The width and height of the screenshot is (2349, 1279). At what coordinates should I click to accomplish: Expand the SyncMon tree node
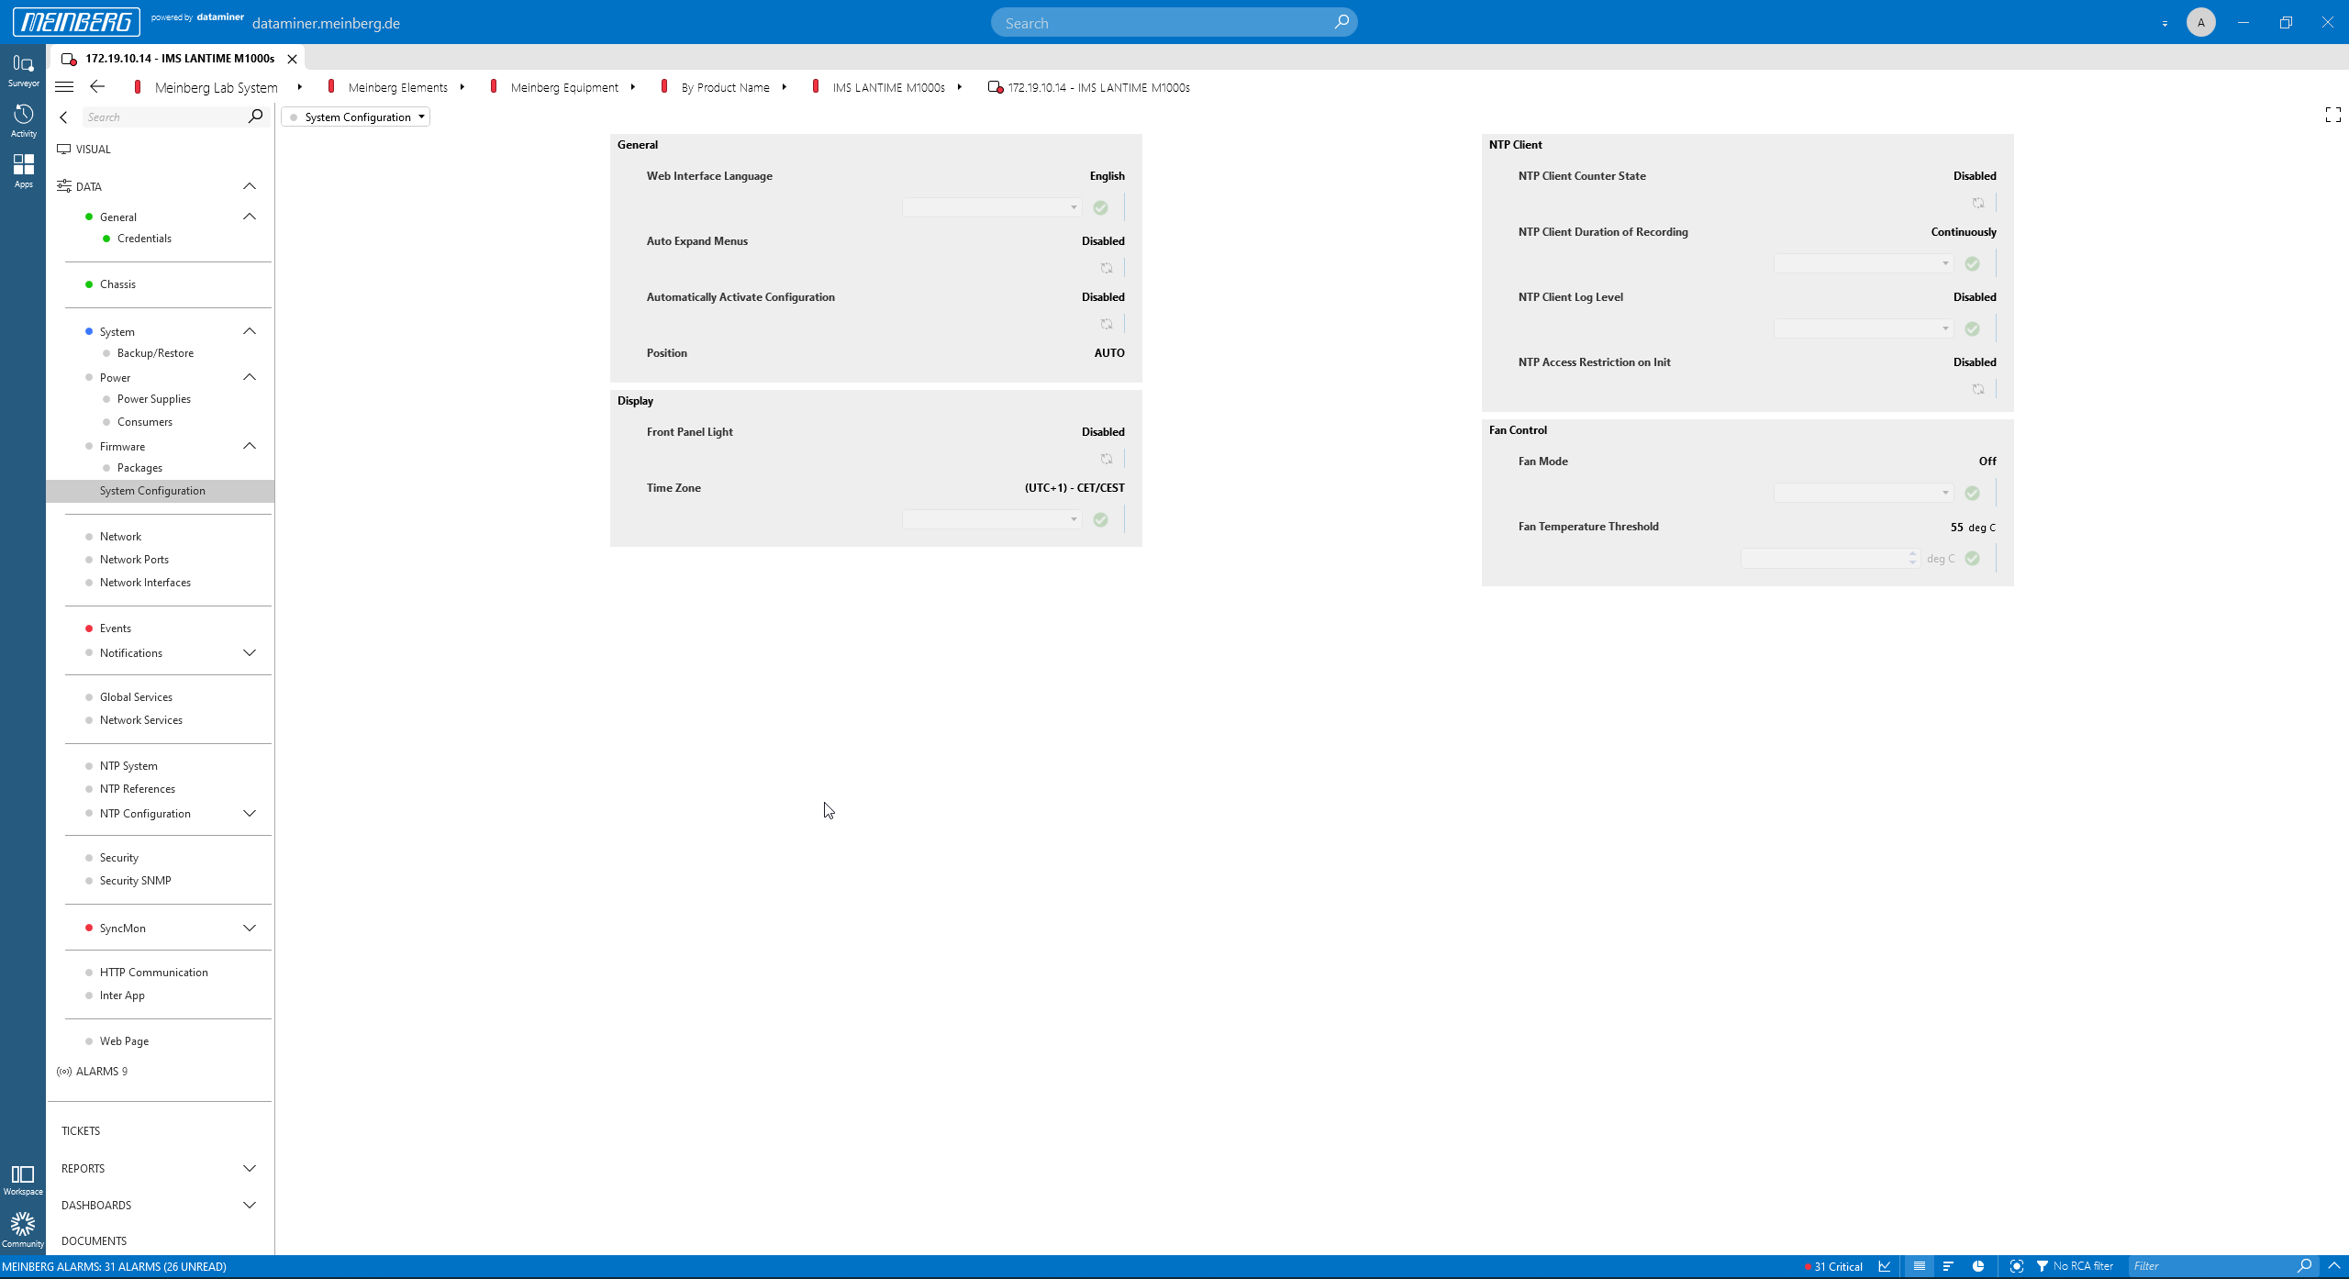250,929
